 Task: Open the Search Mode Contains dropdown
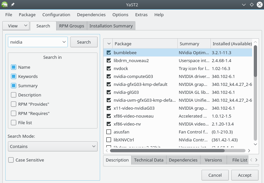click(x=53, y=146)
